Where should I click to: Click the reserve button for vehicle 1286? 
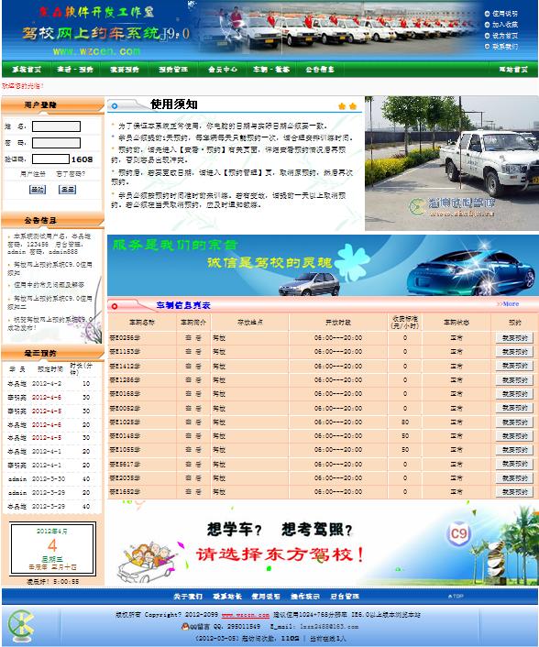(x=514, y=379)
